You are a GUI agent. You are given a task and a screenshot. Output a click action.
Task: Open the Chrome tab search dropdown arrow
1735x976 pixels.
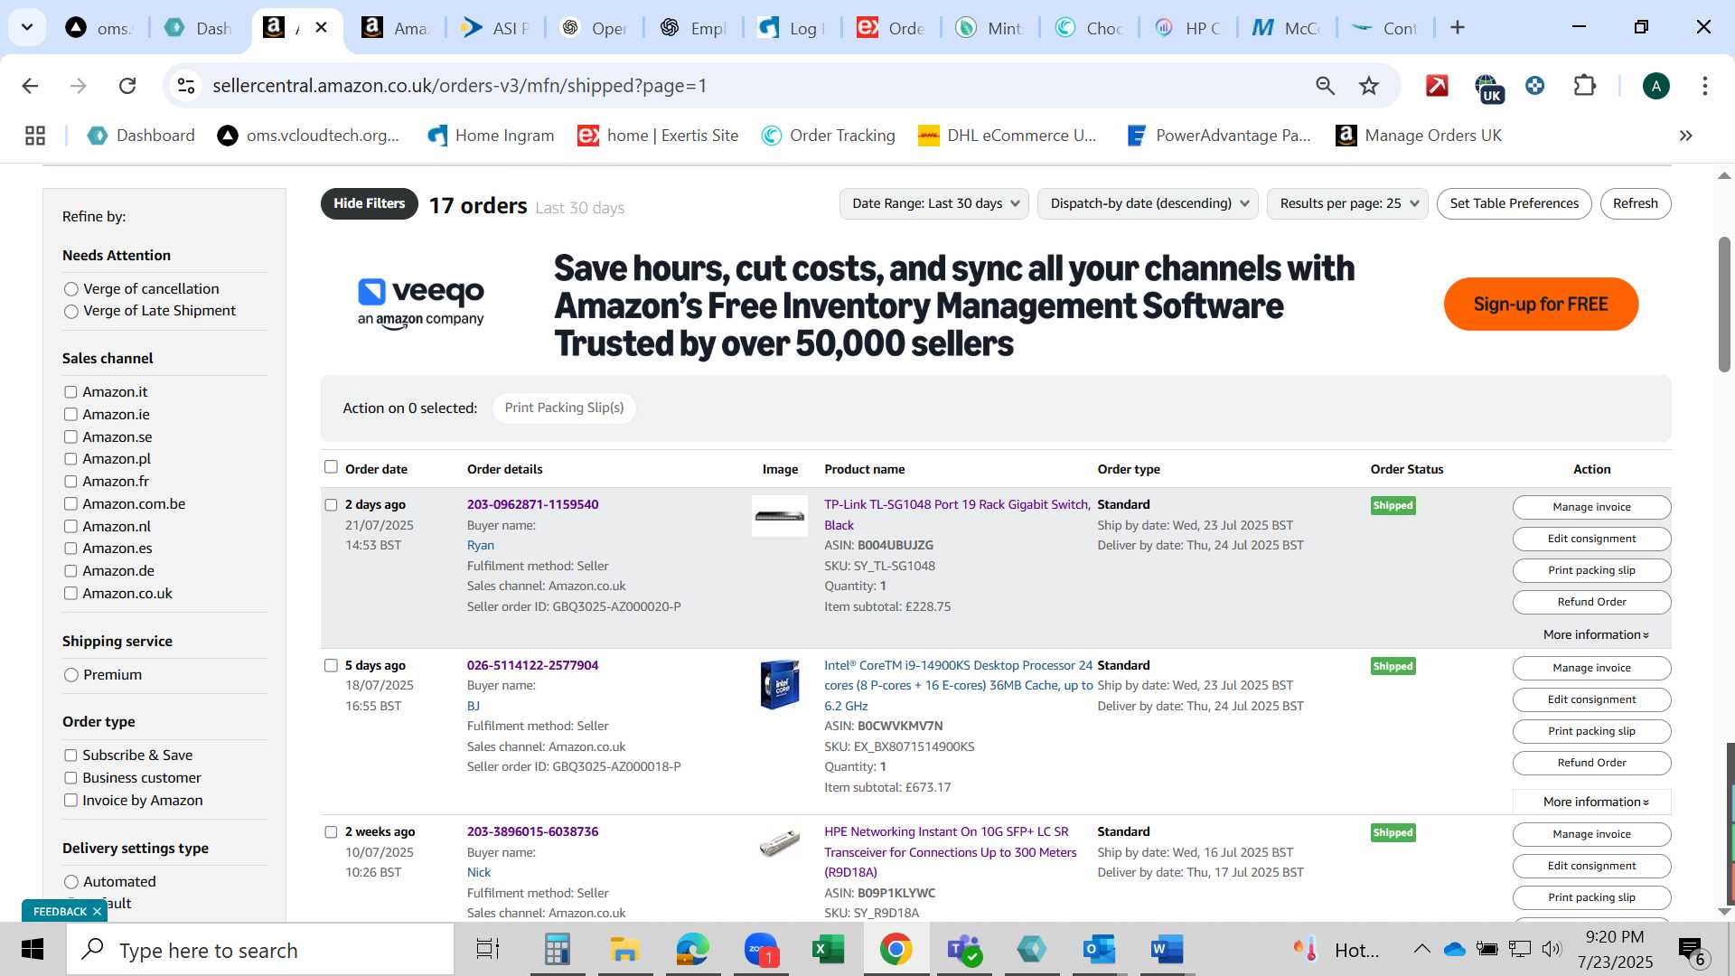[x=27, y=27]
